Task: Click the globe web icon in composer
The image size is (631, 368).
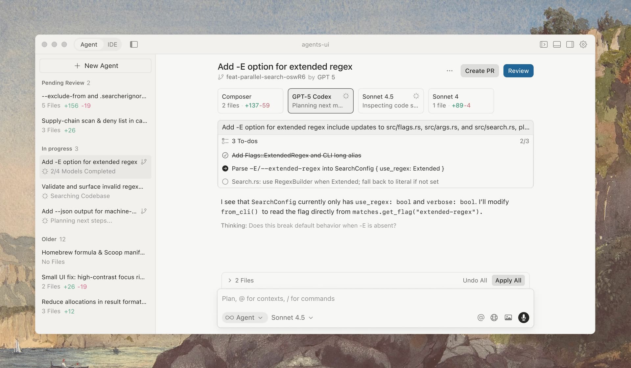Action: [x=494, y=317]
